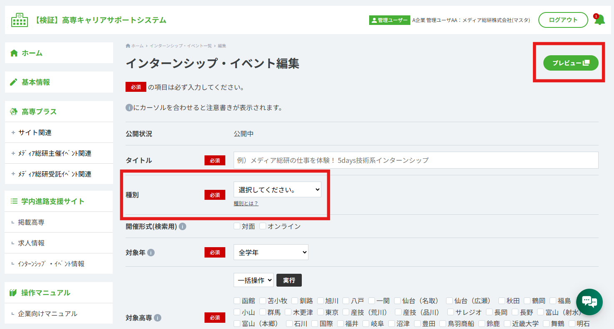The image size is (614, 329).
Task: Check the オンライン checkbox
Action: click(263, 226)
